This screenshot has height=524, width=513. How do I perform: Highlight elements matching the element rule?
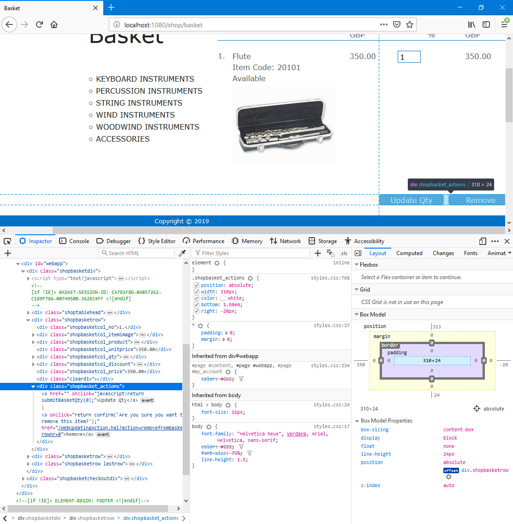(x=217, y=263)
